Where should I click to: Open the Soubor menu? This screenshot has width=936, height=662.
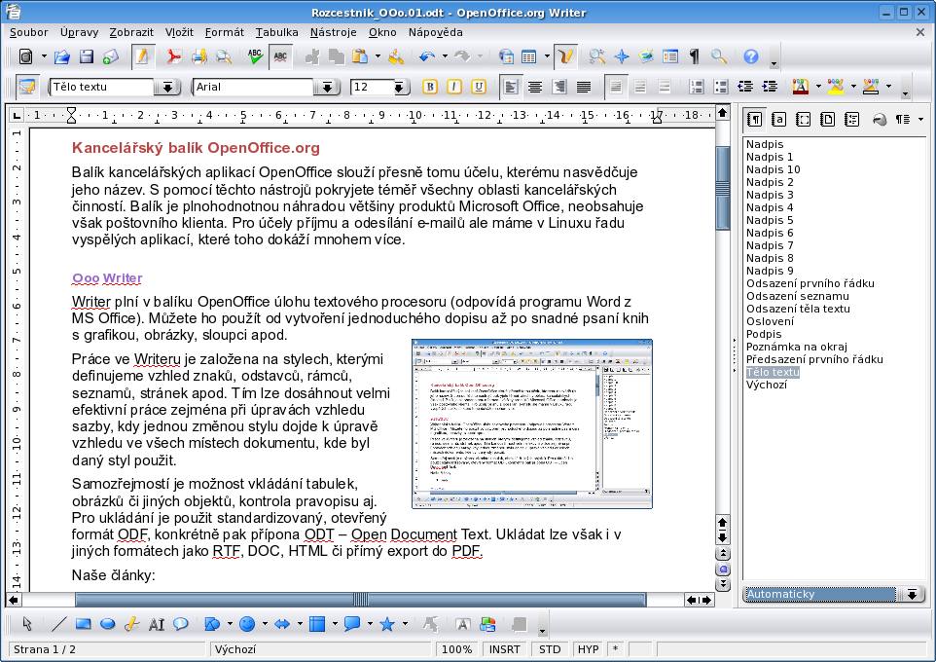click(28, 32)
